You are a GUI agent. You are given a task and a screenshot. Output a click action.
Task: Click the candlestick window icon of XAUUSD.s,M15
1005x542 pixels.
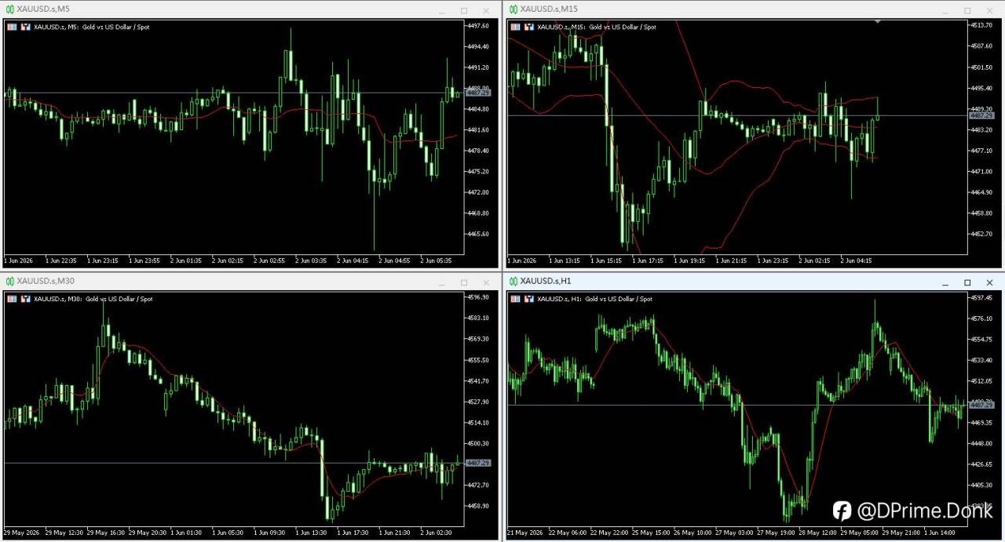[513, 9]
